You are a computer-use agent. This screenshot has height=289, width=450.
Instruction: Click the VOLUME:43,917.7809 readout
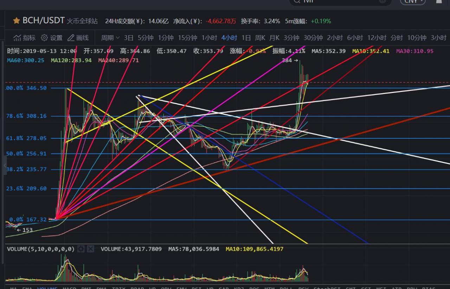pos(131,249)
